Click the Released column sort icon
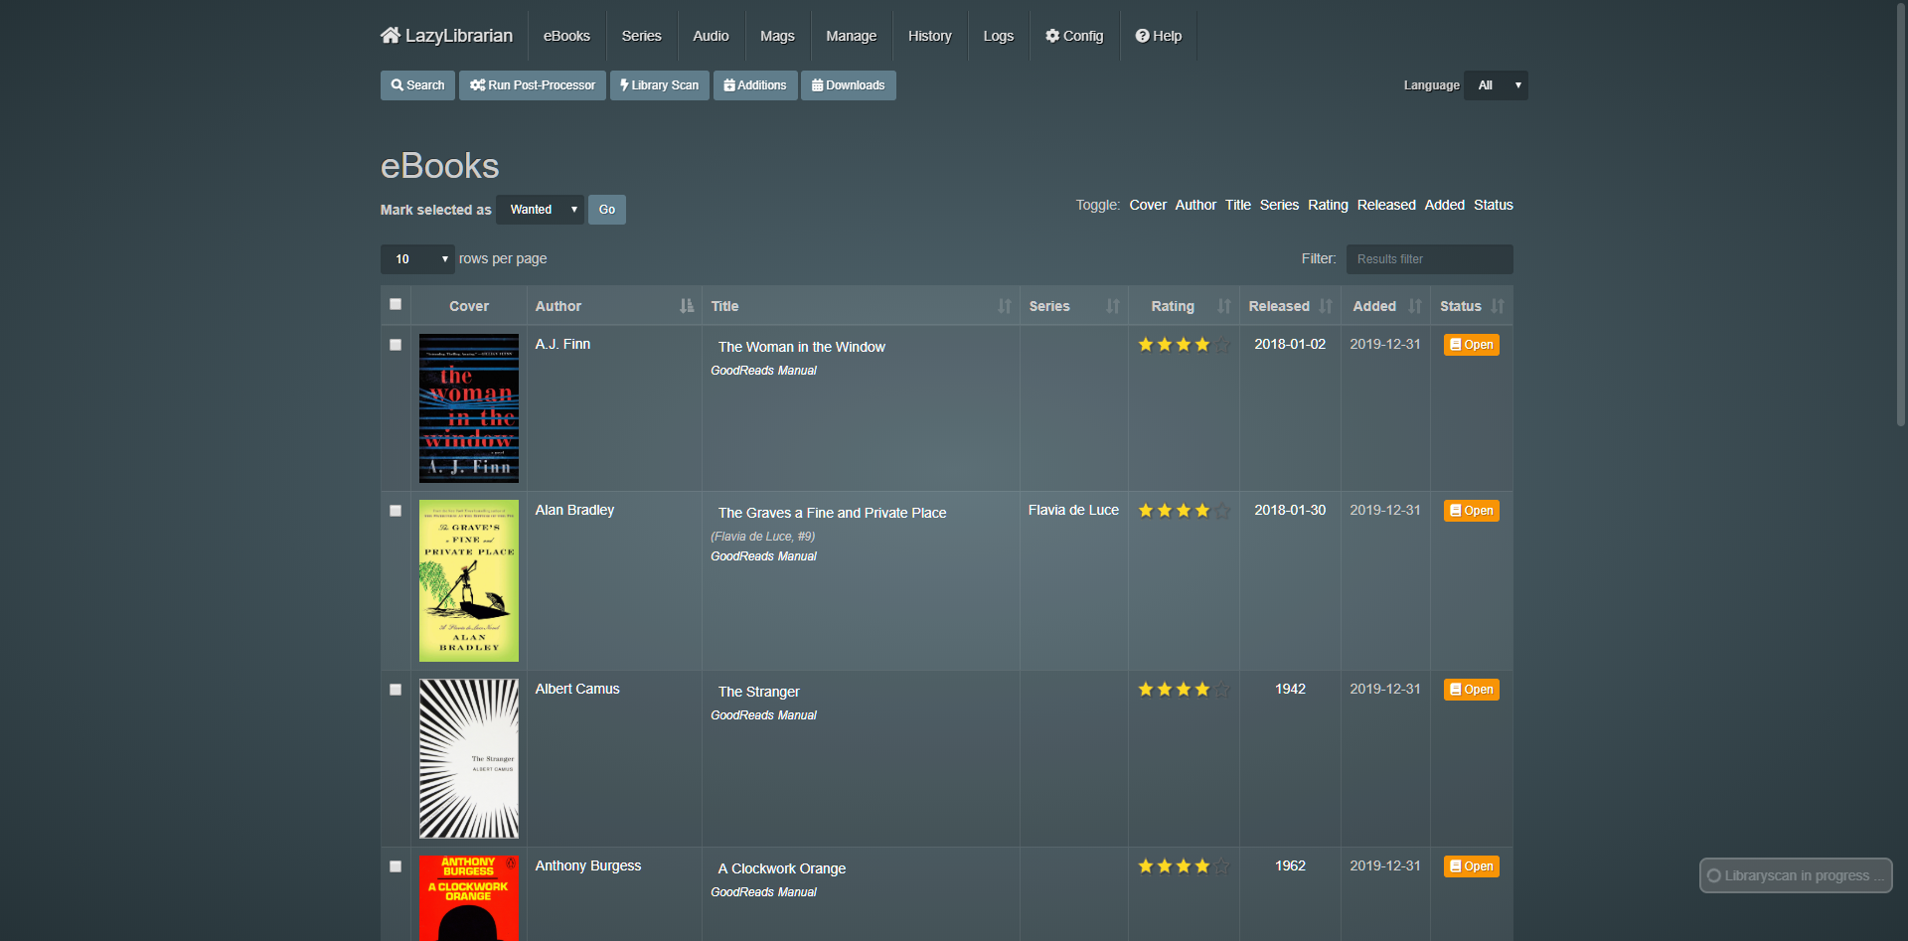Image resolution: width=1908 pixels, height=941 pixels. [1325, 306]
